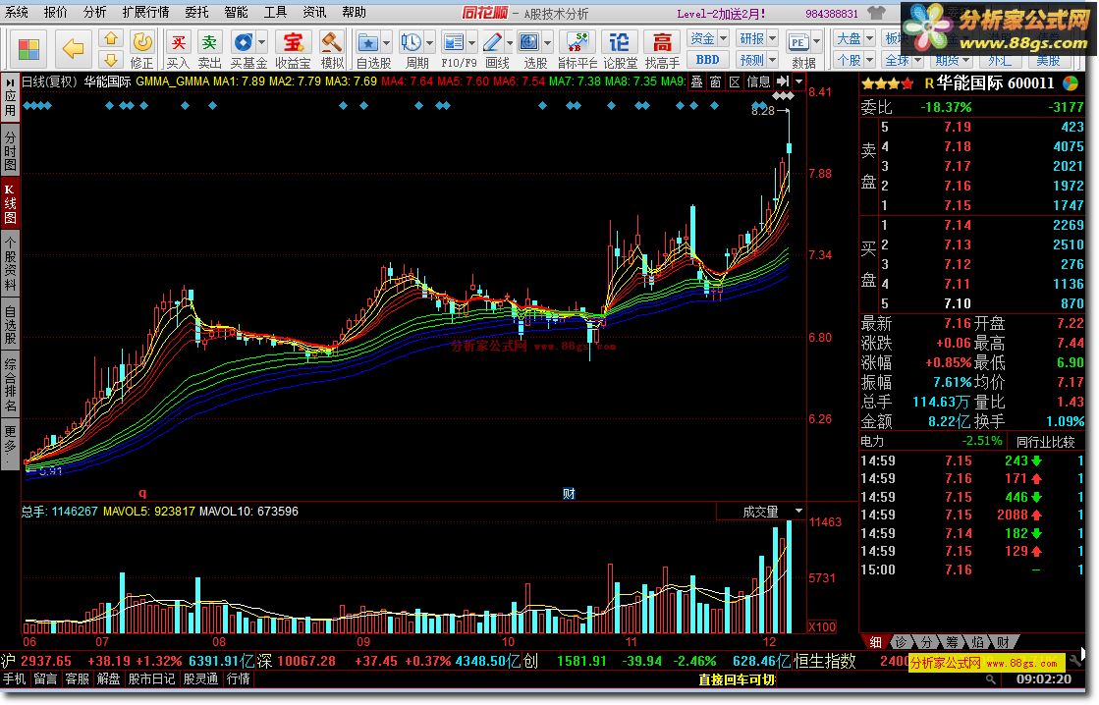Expand the 自选股 dropdown arrow

(x=386, y=43)
